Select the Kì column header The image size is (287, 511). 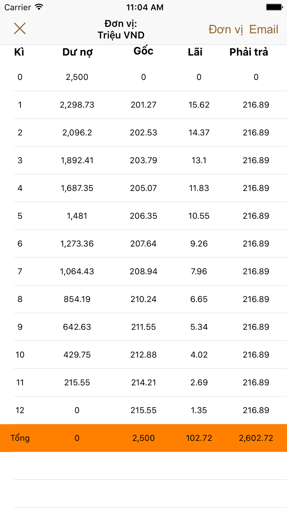(19, 52)
